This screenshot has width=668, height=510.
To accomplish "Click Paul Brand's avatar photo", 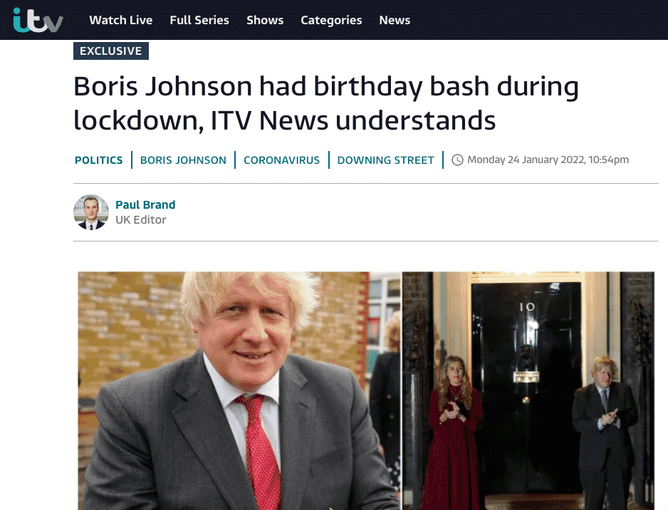I will point(91,212).
